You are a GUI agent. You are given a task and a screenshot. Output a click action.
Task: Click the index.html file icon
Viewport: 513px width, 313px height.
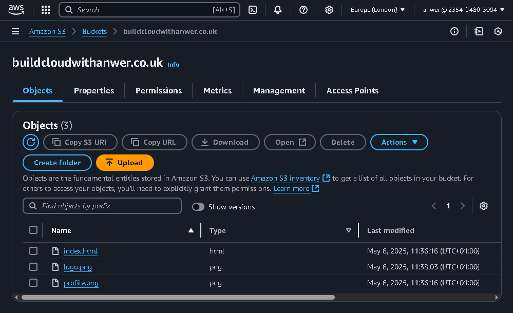pyautogui.click(x=55, y=251)
